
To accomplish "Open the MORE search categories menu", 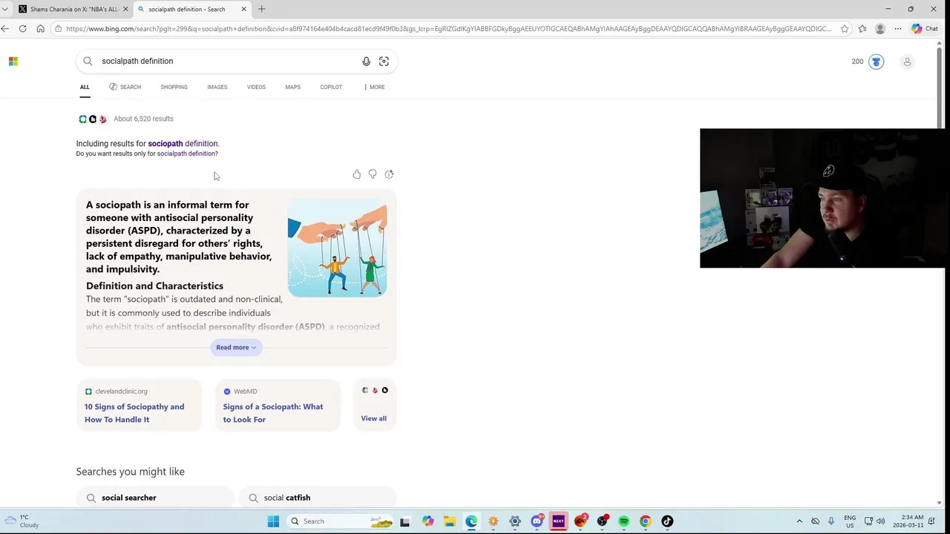I will pyautogui.click(x=374, y=87).
